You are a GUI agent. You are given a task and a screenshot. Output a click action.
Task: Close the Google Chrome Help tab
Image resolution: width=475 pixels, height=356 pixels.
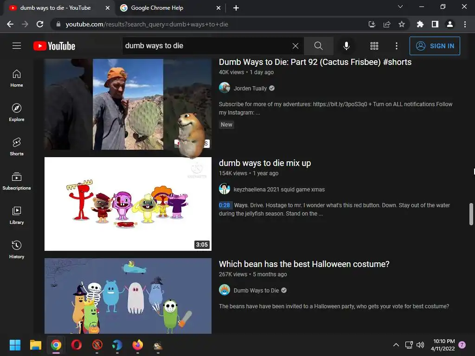click(x=218, y=8)
